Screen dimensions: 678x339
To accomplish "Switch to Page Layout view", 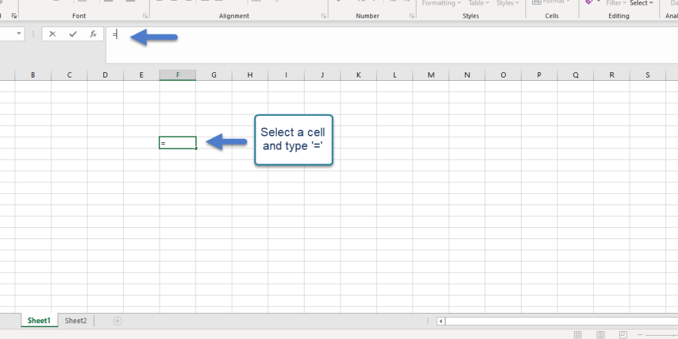I will coord(601,334).
